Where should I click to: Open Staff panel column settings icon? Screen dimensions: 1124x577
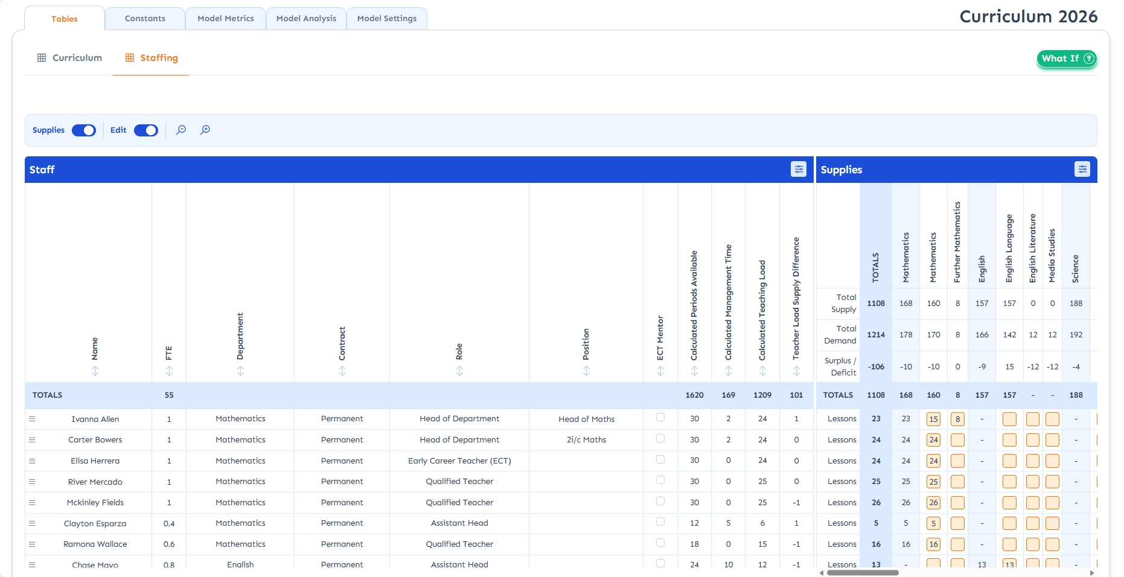click(x=798, y=170)
